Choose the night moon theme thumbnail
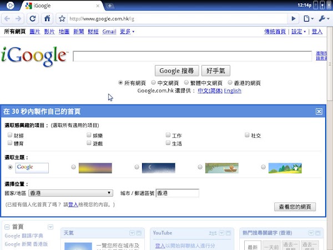This screenshot has height=250, width=333. pyautogui.click(x=158, y=168)
